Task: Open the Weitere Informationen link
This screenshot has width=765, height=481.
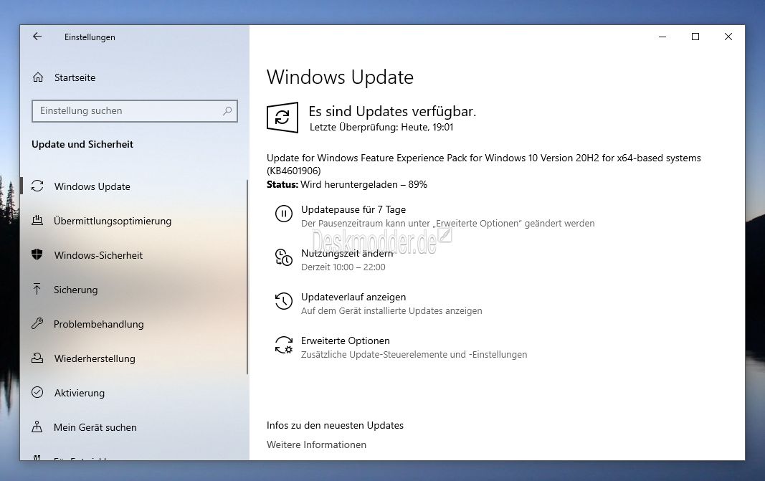Action: tap(316, 444)
